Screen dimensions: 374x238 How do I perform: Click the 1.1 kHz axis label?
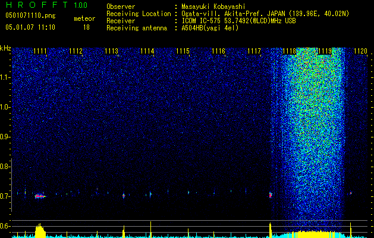[x=4, y=77]
